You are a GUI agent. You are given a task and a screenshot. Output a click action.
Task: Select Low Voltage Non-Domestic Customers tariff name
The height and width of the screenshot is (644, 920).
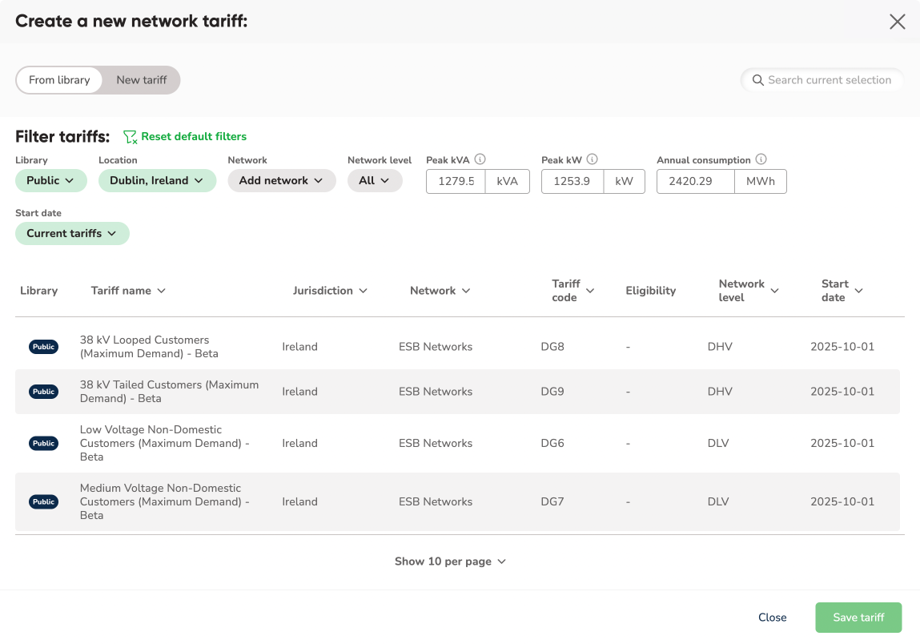(165, 443)
